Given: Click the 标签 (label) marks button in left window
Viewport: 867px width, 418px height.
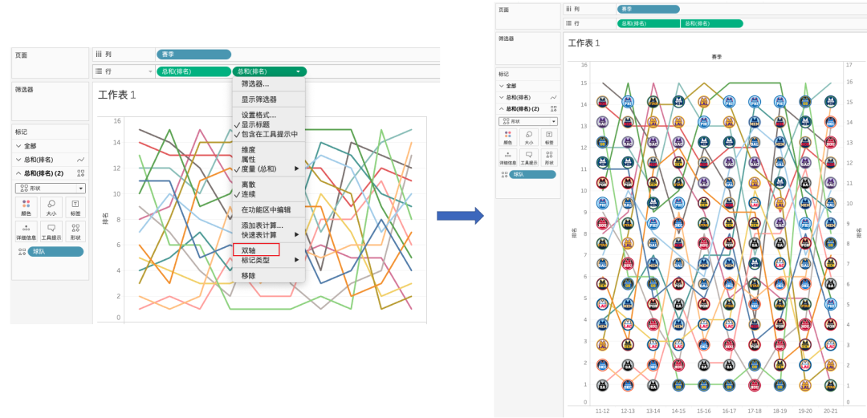Looking at the screenshot, I should pos(75,207).
